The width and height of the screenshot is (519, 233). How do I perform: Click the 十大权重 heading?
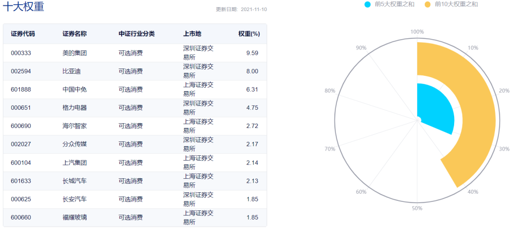[x=24, y=7]
